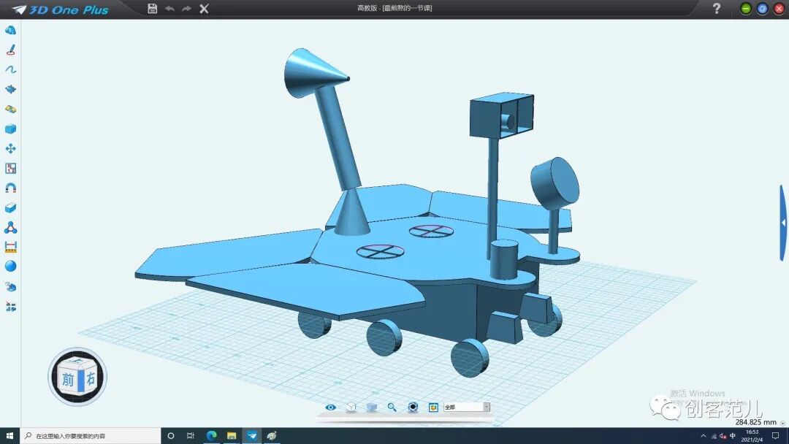This screenshot has height=444, width=789.
Task: Select the magnet auto-attach tool
Action: [x=10, y=188]
